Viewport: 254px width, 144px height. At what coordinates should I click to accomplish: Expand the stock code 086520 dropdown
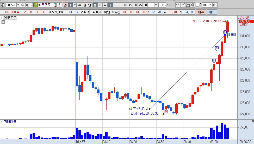(18, 5)
